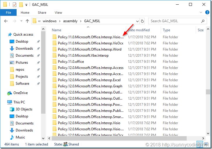Open pinned Documents under Quick access
The image size is (212, 149).
point(24,56)
